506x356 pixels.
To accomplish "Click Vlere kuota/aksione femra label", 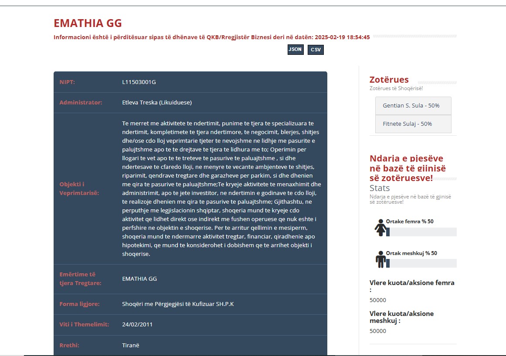I will (412, 286).
